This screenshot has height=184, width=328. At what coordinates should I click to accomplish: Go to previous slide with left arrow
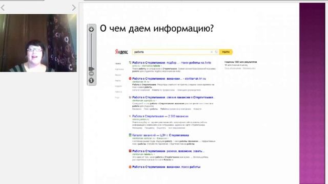pos(3,8)
